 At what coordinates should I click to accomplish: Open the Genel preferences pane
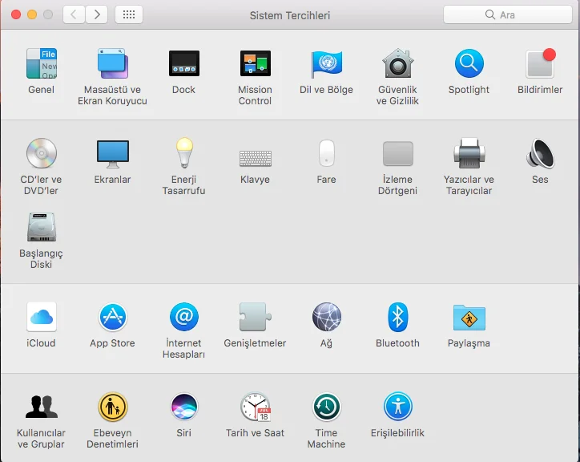pyautogui.click(x=41, y=64)
